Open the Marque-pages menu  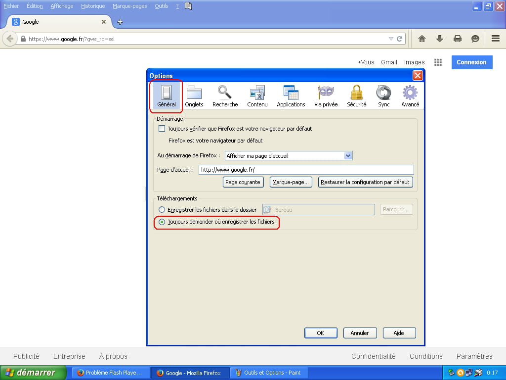(x=130, y=6)
